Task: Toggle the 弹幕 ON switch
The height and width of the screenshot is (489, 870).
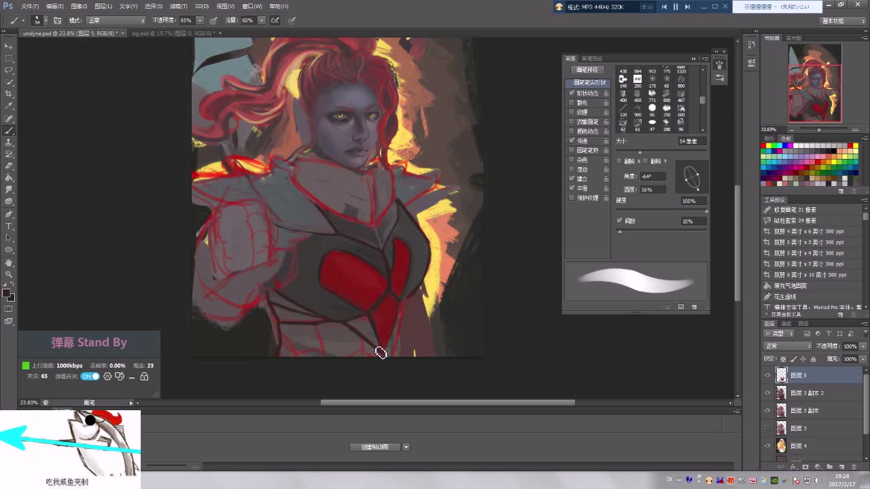Action: 90,376
